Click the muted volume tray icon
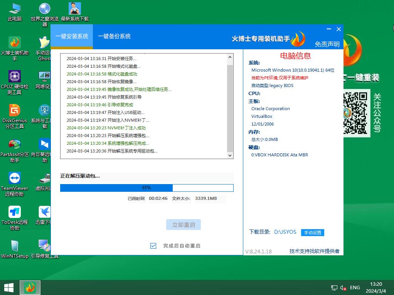 click(x=343, y=288)
